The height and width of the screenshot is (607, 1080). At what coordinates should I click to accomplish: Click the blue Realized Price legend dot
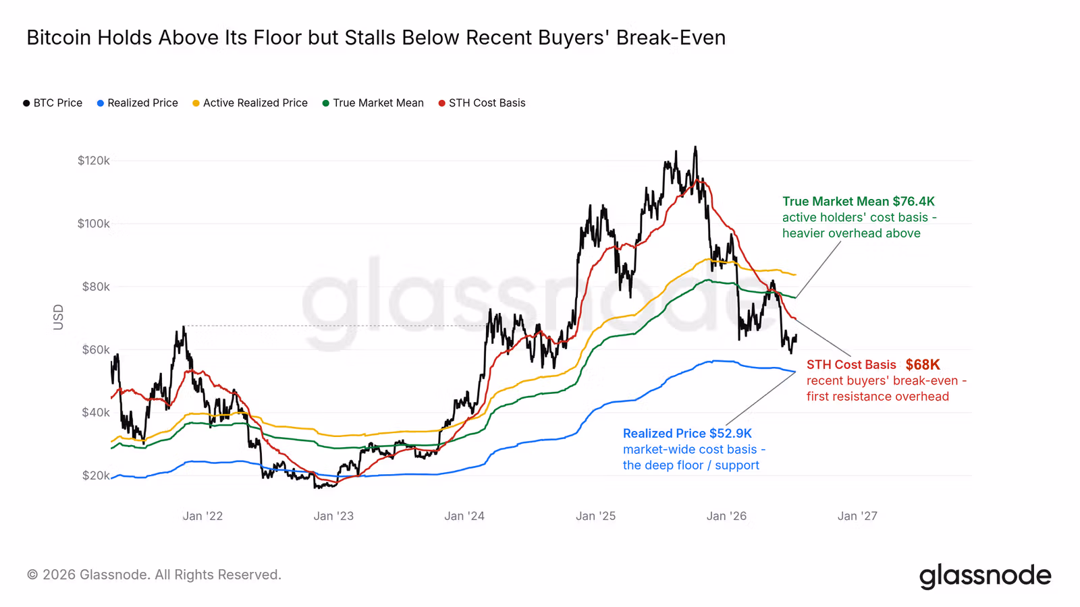pos(101,103)
